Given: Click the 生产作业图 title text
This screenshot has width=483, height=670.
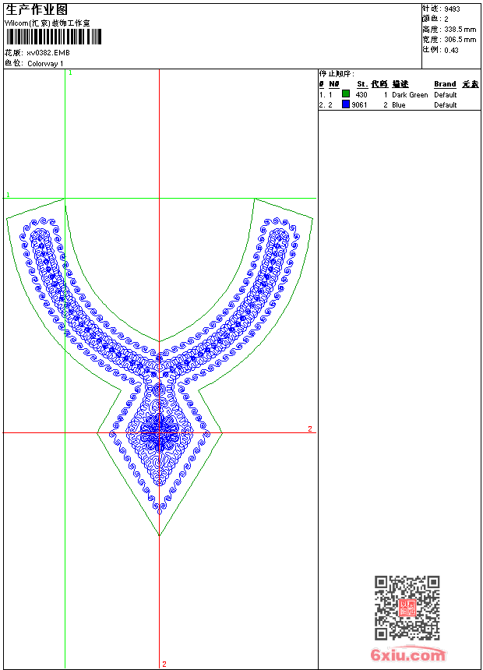Looking at the screenshot, I should 37,9.
